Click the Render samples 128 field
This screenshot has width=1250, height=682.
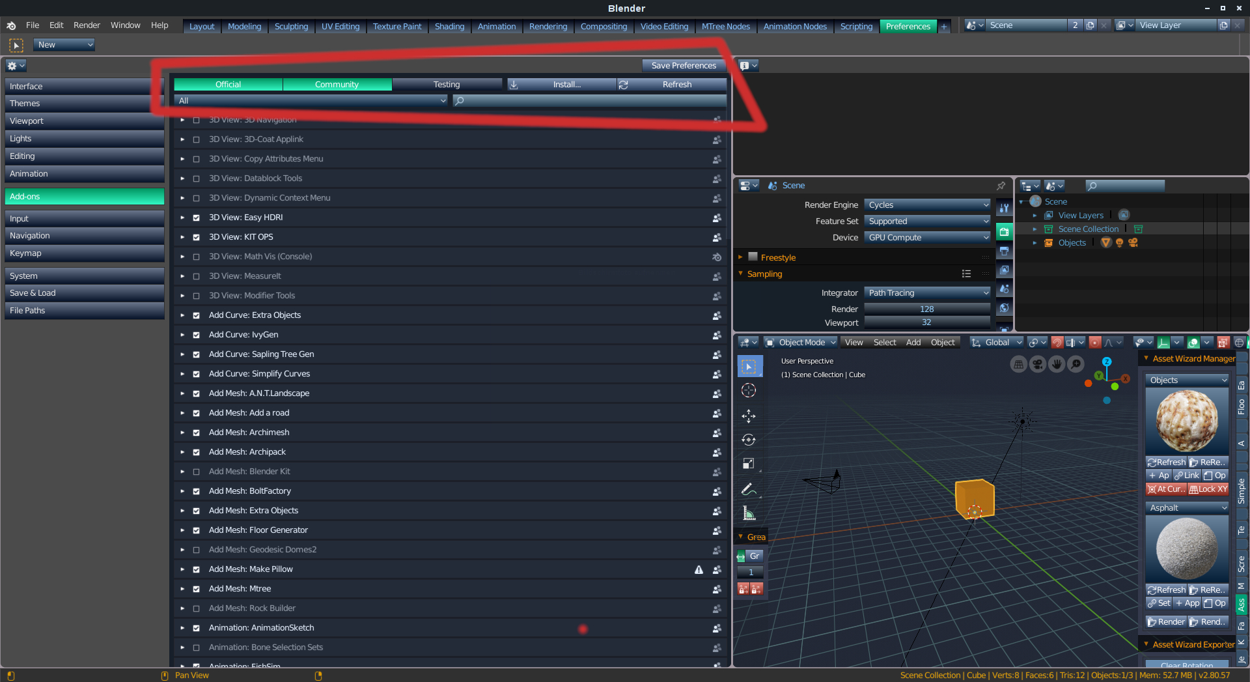tap(927, 309)
